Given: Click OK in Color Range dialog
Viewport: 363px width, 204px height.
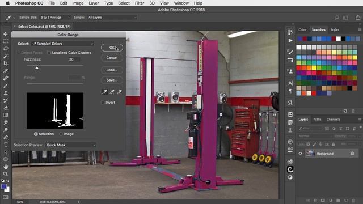Looking at the screenshot, I should click(x=112, y=48).
